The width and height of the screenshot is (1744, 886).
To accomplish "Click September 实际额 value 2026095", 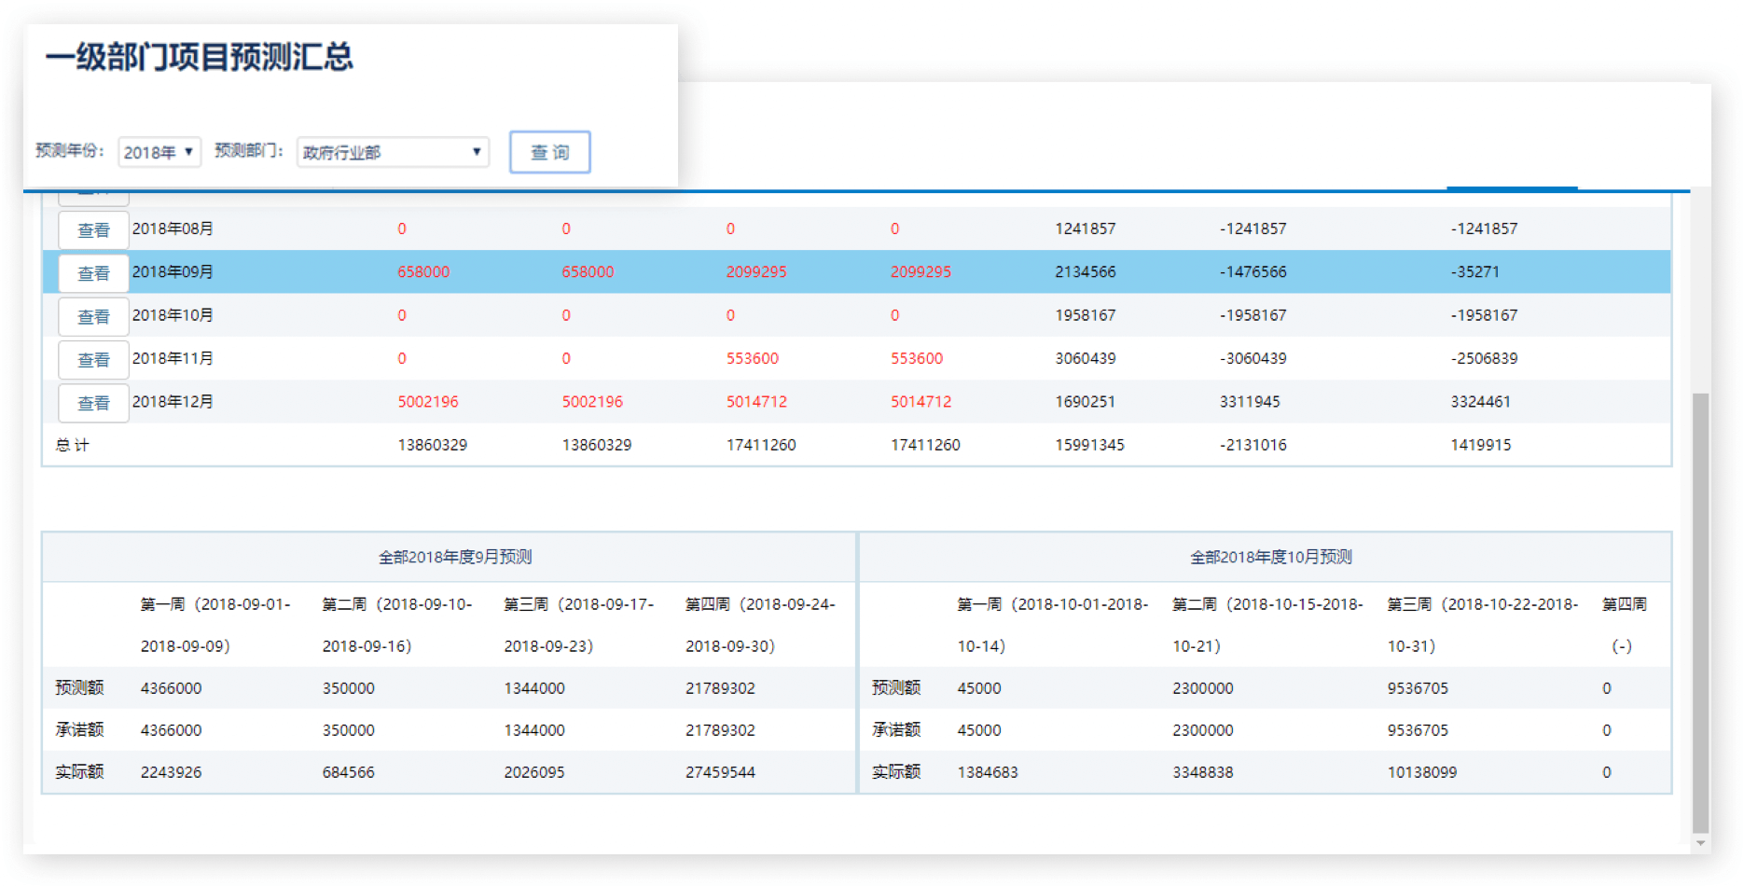I will coord(534,772).
